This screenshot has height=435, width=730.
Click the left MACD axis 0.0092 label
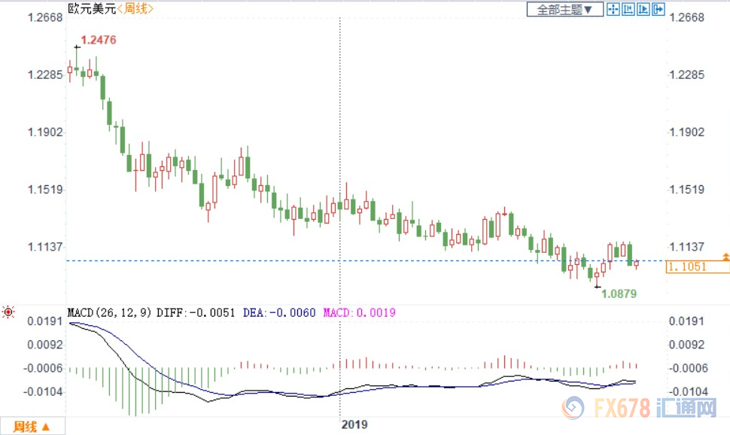(x=44, y=345)
